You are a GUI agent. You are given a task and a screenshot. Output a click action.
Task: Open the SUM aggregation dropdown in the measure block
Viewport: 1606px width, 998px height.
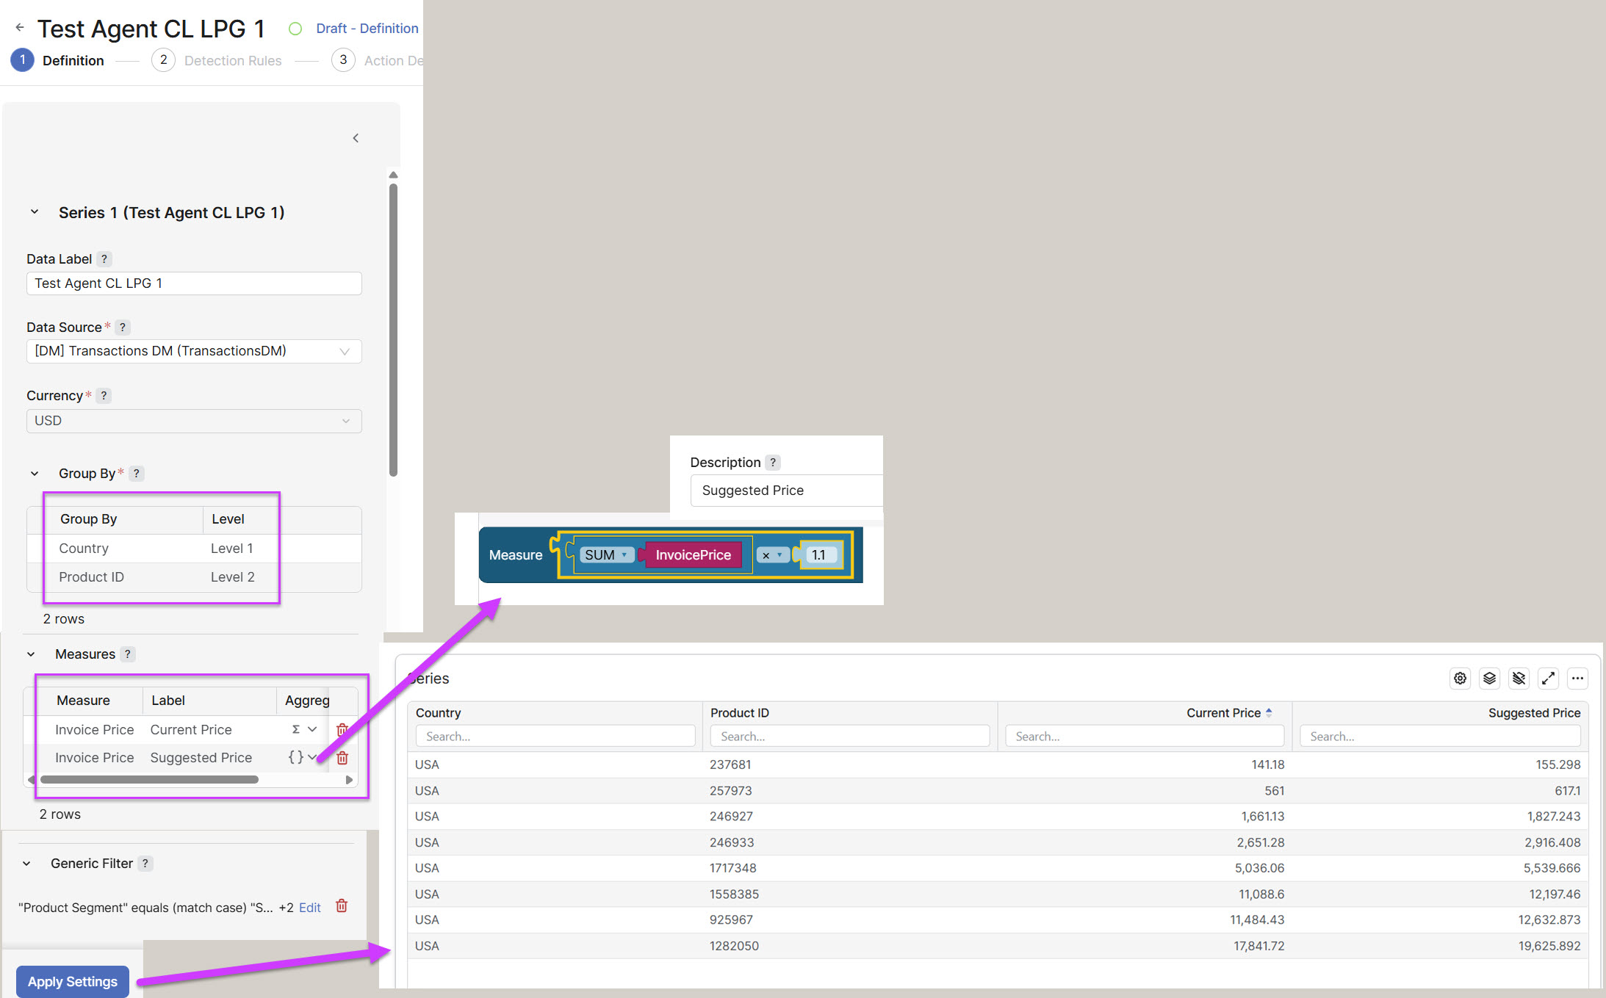pyautogui.click(x=607, y=555)
